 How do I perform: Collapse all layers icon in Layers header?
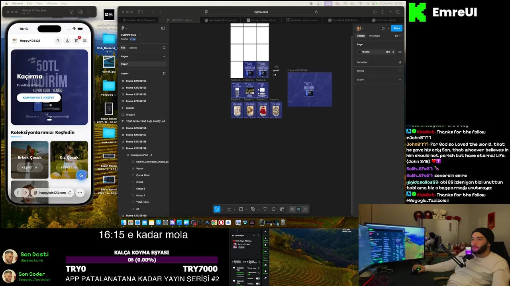coord(164,73)
